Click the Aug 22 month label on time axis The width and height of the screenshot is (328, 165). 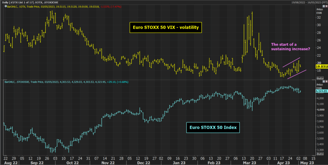(11, 163)
